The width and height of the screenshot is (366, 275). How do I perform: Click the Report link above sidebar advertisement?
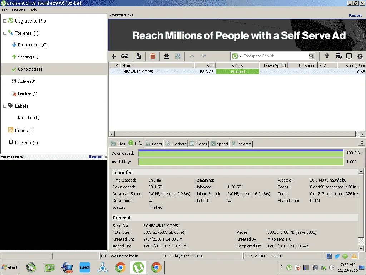coord(95,157)
